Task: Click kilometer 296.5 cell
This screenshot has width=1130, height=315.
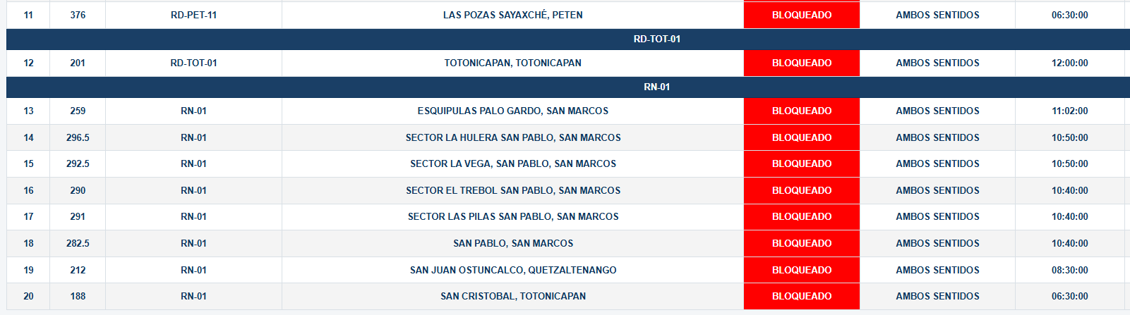Action: [78, 137]
